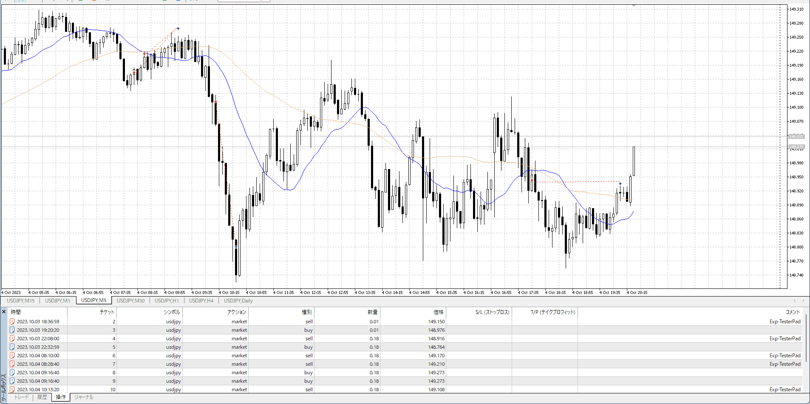Screen dimensions: 810x404
Task: Select the USDJPY,Daily chart tab
Action: coord(238,301)
